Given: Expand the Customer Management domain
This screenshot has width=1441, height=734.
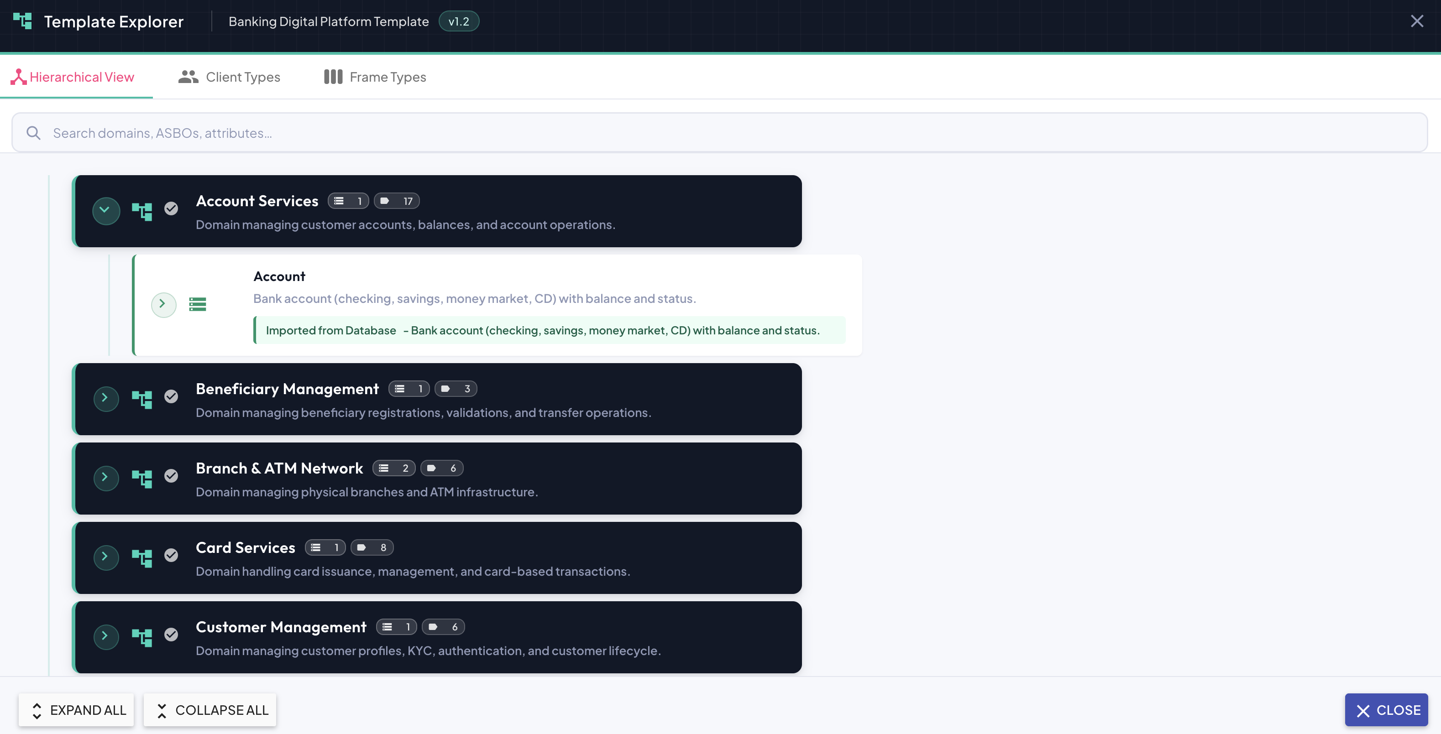Looking at the screenshot, I should coord(106,637).
